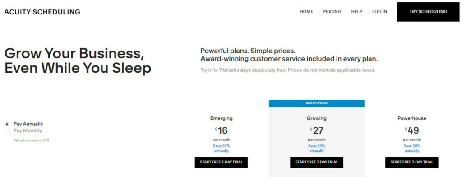Image resolution: width=462 pixels, height=177 pixels.
Task: Start free trial for Growing plan
Action: coord(317,162)
